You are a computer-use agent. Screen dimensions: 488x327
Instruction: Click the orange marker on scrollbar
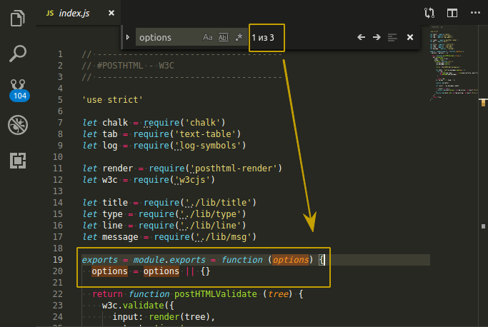tap(483, 102)
